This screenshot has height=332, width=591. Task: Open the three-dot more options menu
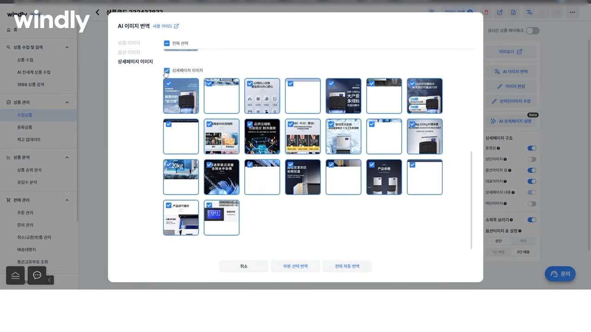[573, 12]
